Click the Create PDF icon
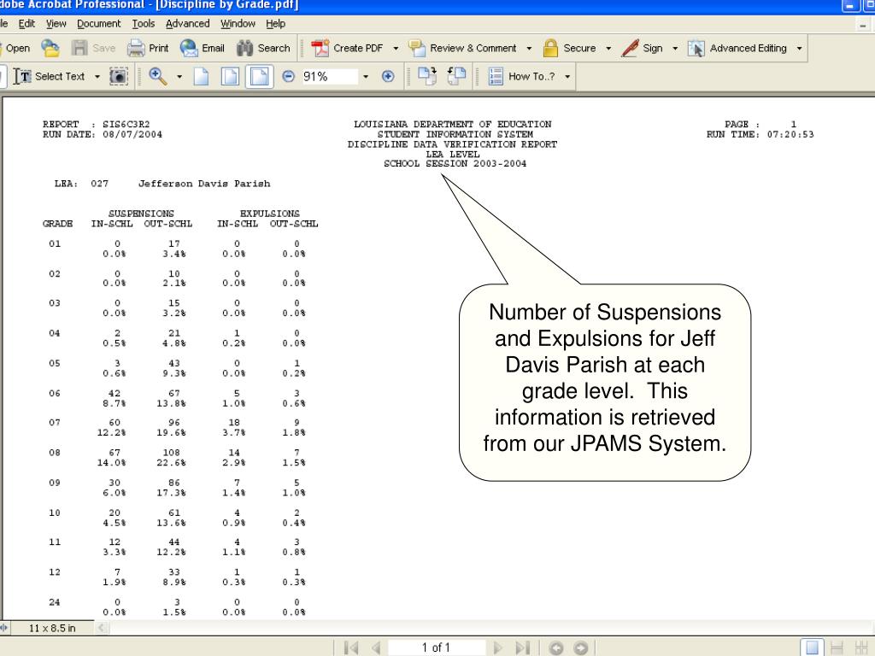This screenshot has width=875, height=656. pos(320,48)
